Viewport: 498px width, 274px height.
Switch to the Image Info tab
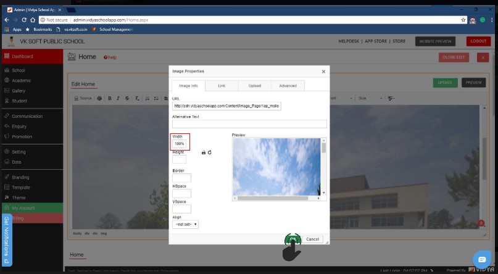click(x=188, y=86)
